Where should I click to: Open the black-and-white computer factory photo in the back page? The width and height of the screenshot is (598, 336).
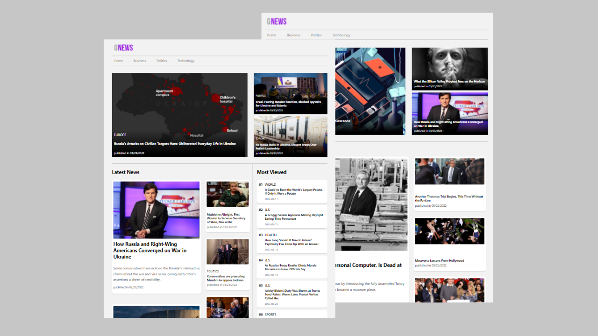tap(371, 204)
